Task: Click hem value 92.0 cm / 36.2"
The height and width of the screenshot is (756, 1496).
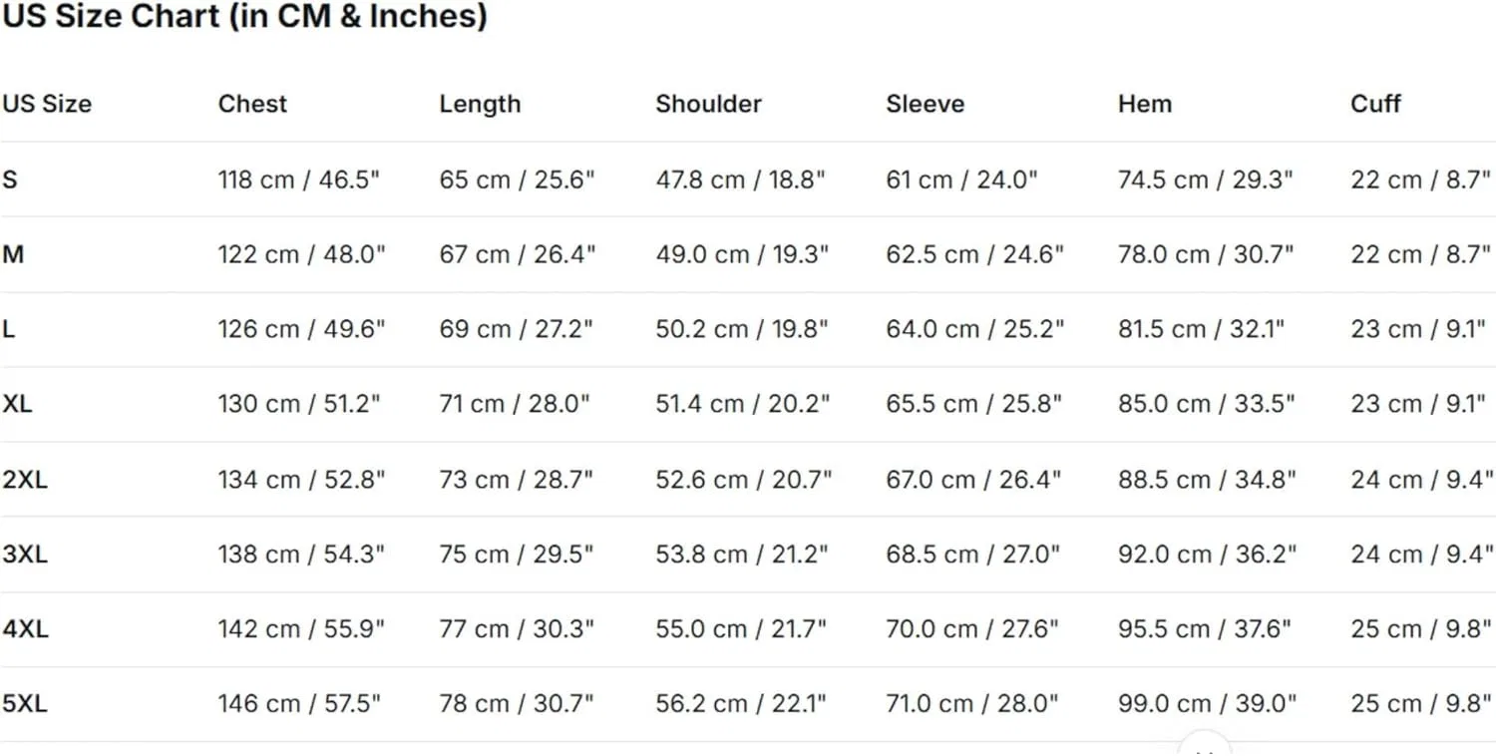Action: (x=1207, y=554)
